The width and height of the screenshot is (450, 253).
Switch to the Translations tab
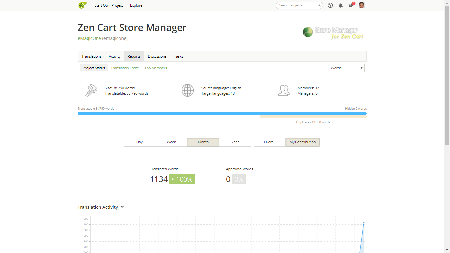(92, 56)
